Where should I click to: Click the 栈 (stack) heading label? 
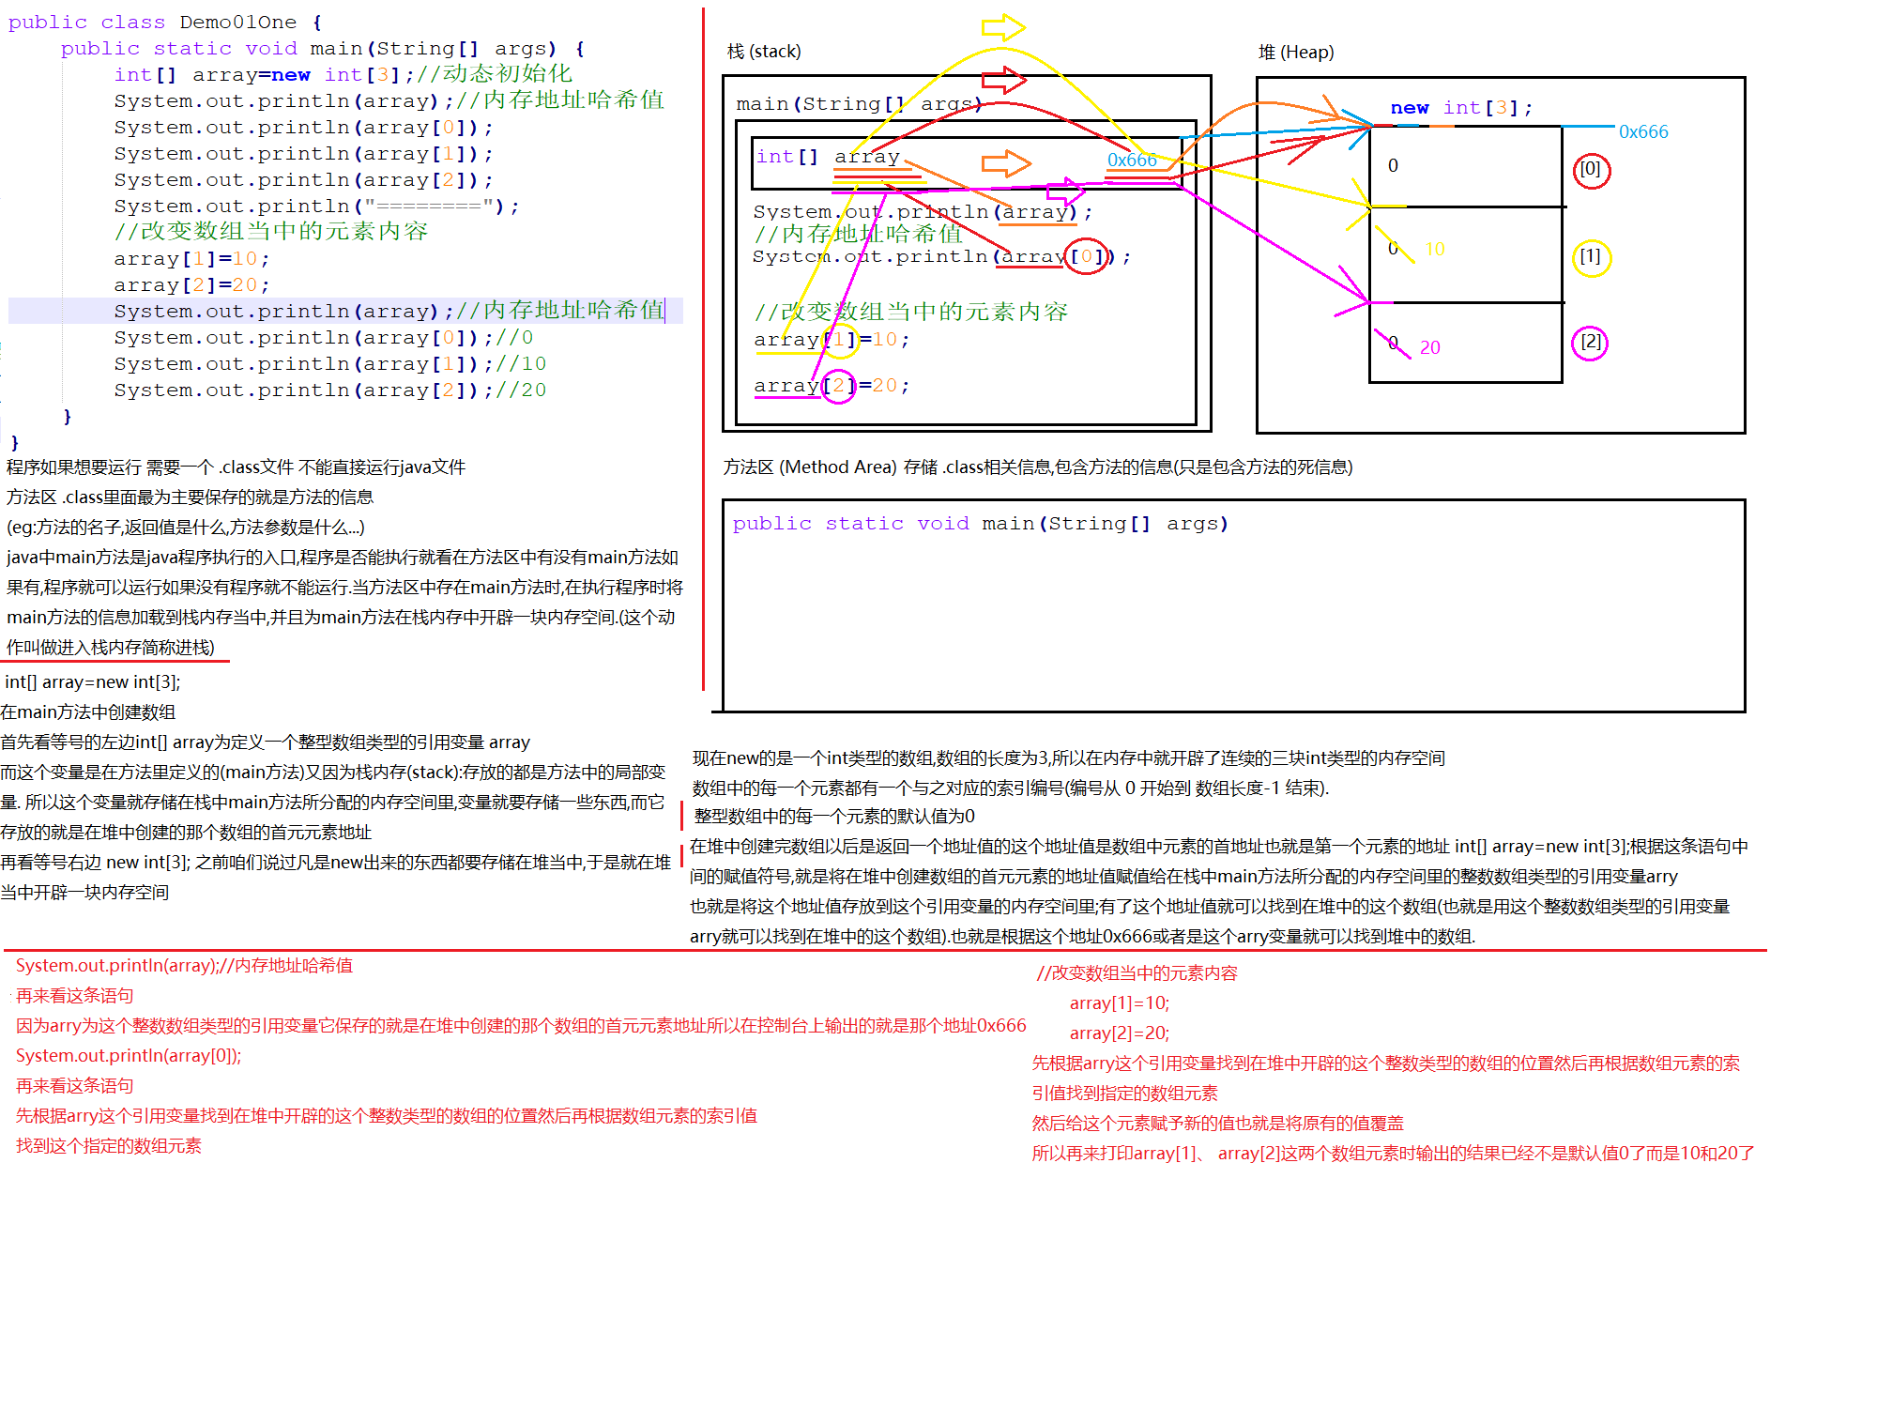coord(764,52)
